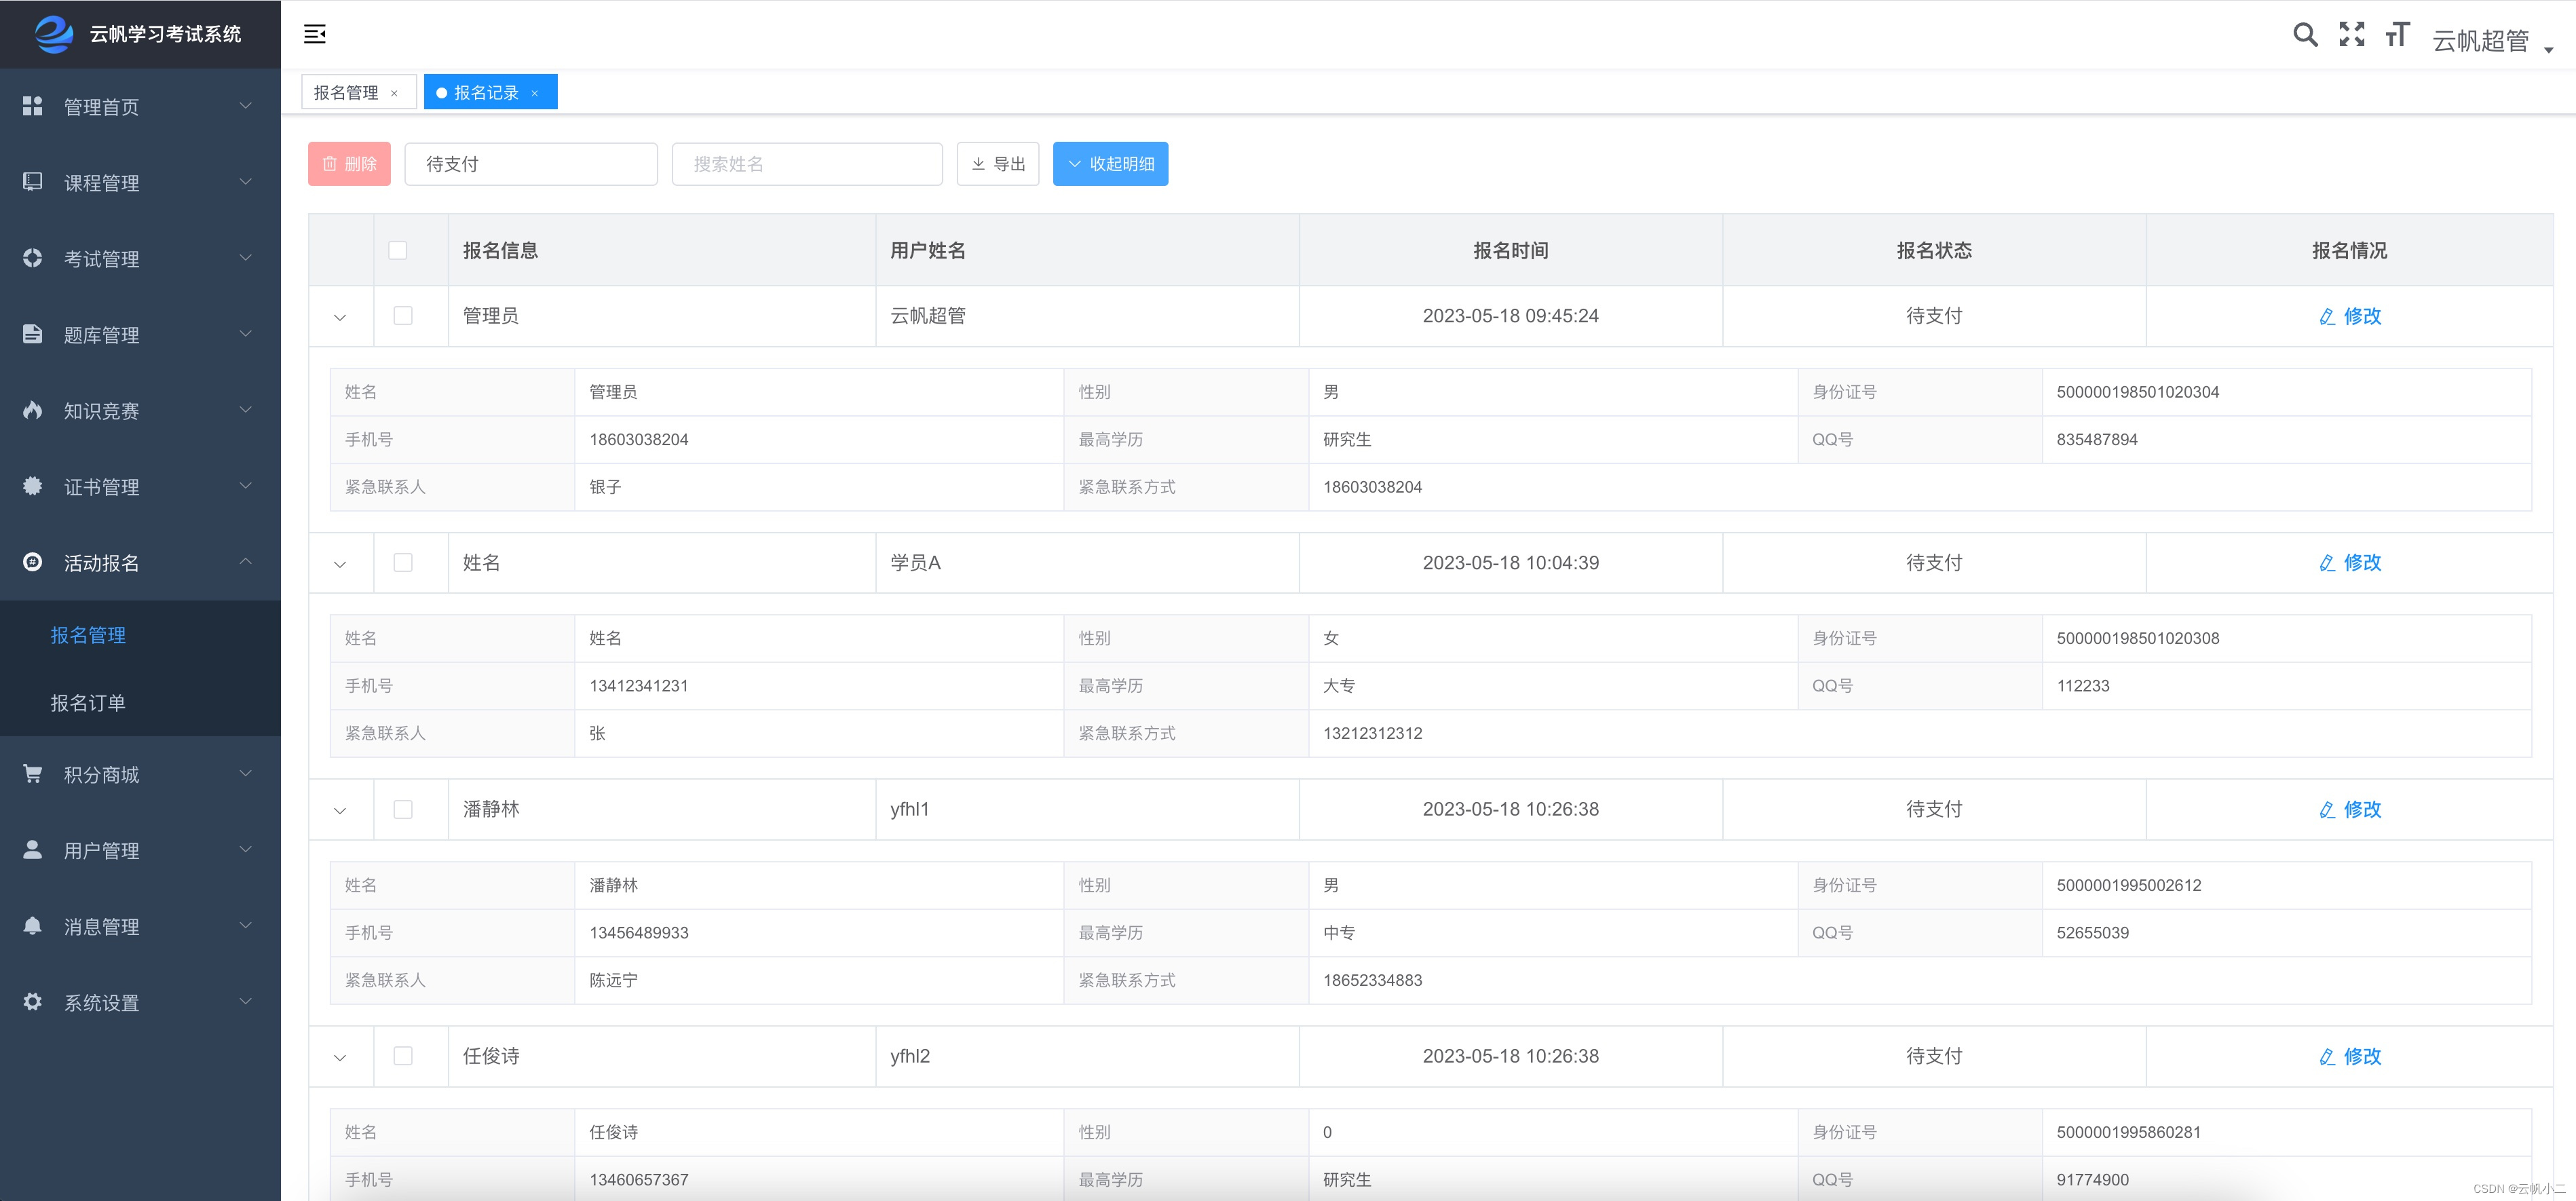Screen dimensions: 2576x1201
Task: Click 修改 link for 云帆超管
Action: coord(2350,316)
